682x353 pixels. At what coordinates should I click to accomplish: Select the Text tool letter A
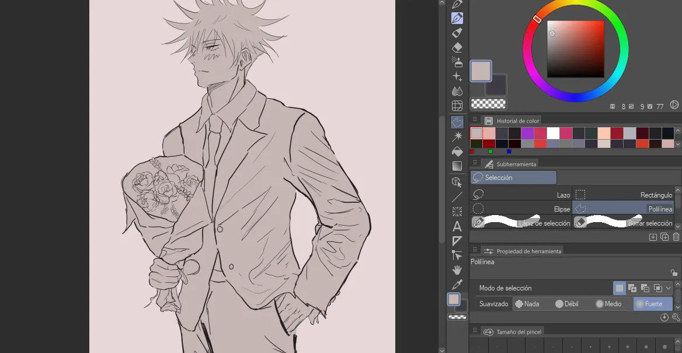[457, 226]
